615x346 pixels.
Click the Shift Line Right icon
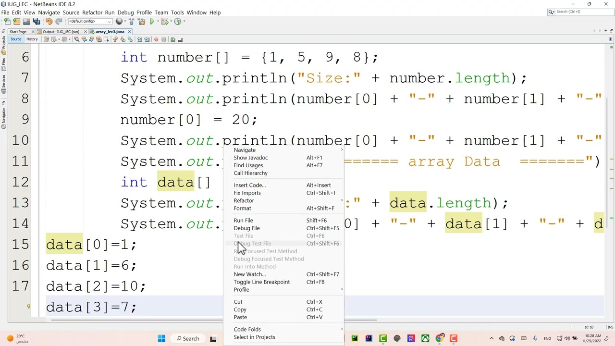(146, 39)
